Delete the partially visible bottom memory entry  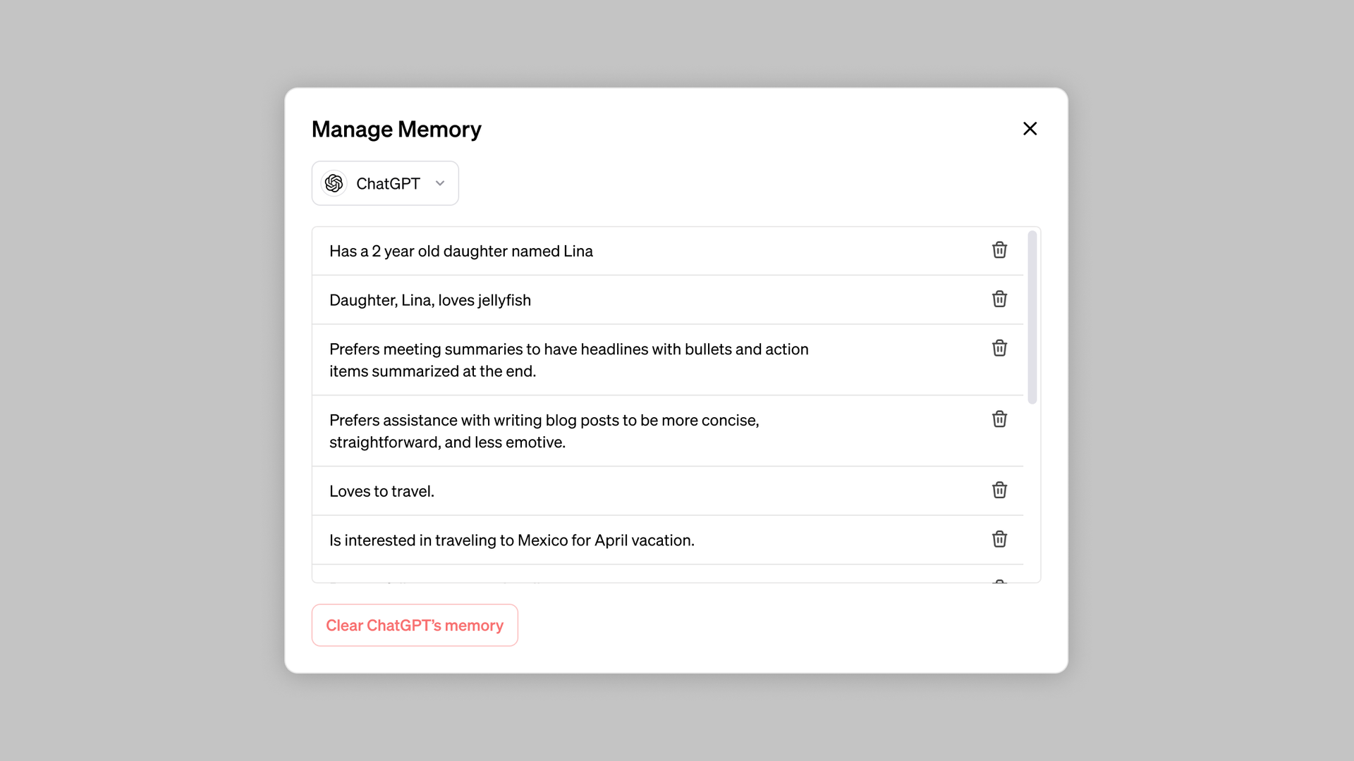click(999, 582)
